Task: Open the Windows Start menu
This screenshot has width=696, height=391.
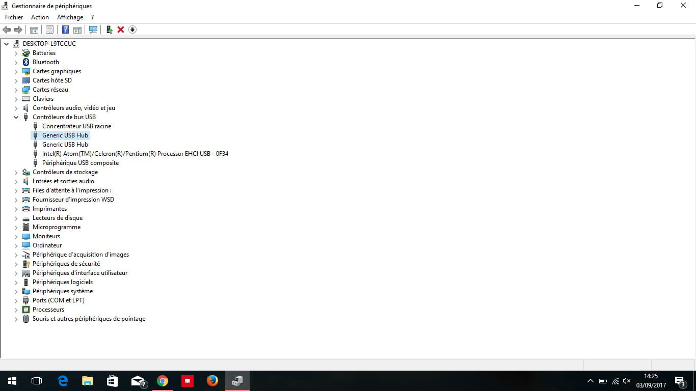Action: 12,381
